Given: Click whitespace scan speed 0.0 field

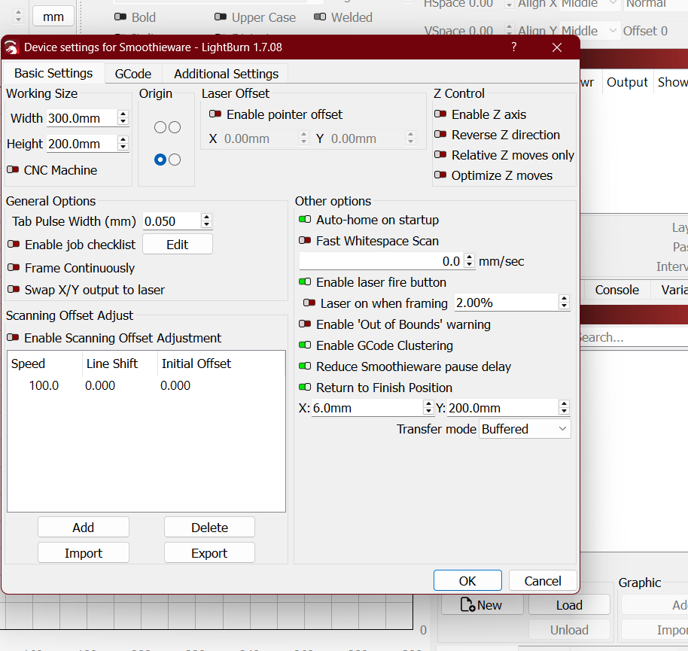Looking at the screenshot, I should coord(382,261).
